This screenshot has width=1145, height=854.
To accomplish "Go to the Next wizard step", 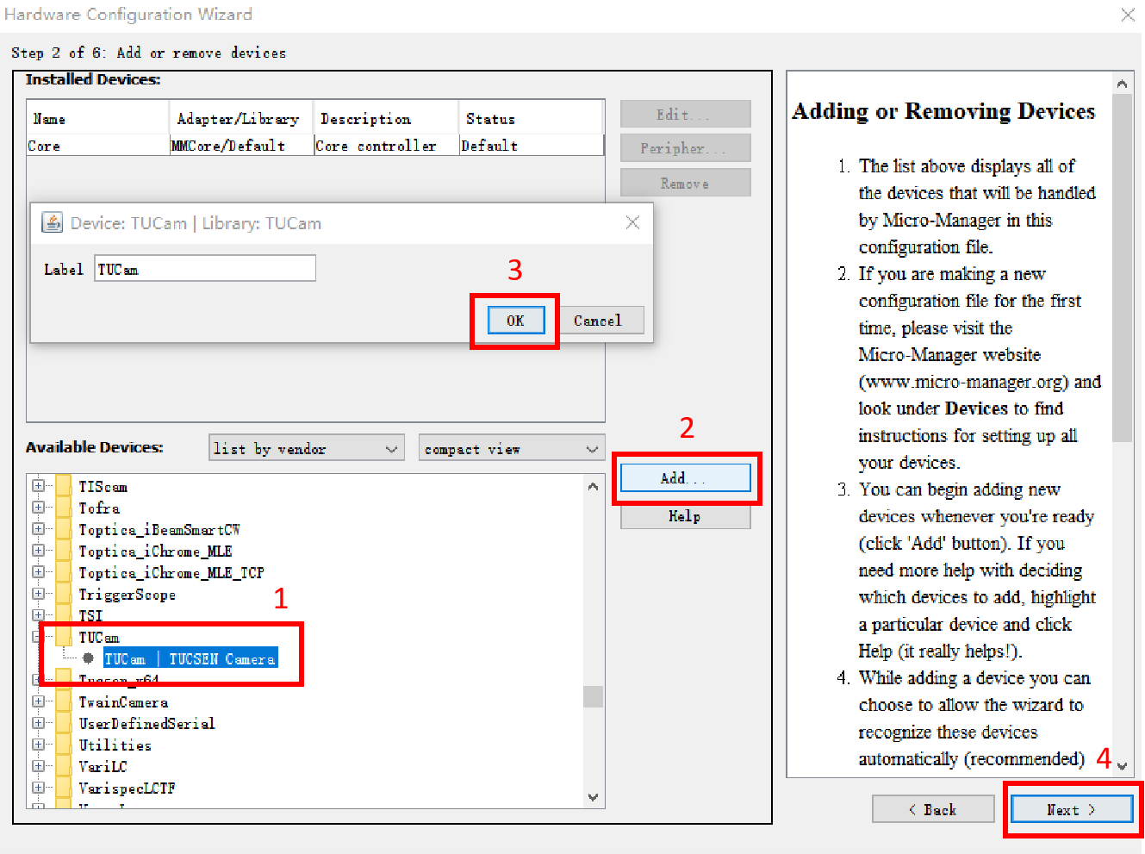I will coord(1072,810).
